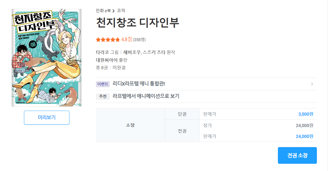Select the 전권 purchase option
This screenshot has width=330, height=171.
tap(182, 131)
